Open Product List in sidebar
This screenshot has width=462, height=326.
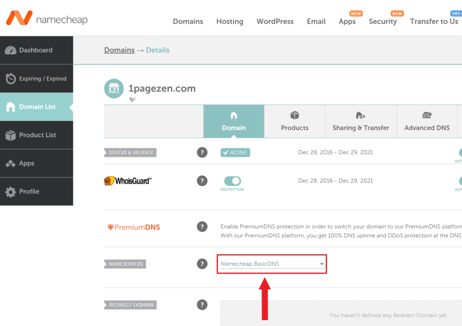[37, 135]
